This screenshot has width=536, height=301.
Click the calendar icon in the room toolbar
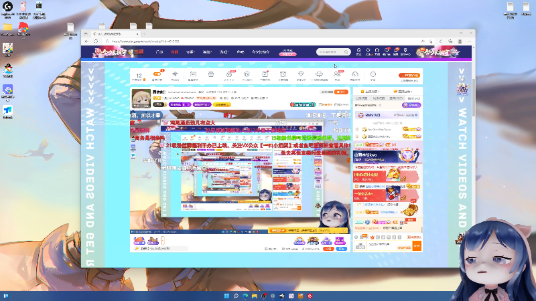(x=193, y=74)
